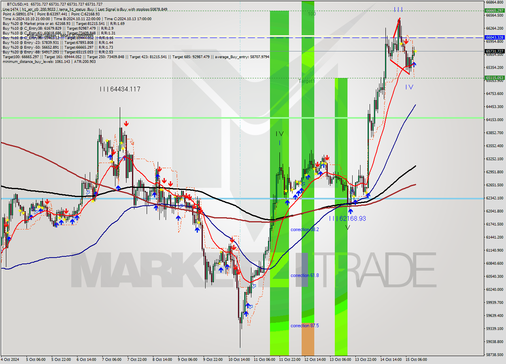Viewport: 506px width, 364px height.
Task: Click the current price tag 65731.727
Action: 495,51
